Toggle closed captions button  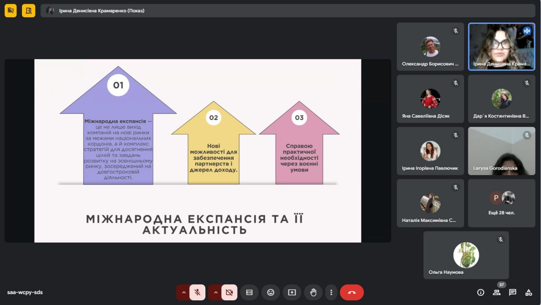click(x=249, y=292)
